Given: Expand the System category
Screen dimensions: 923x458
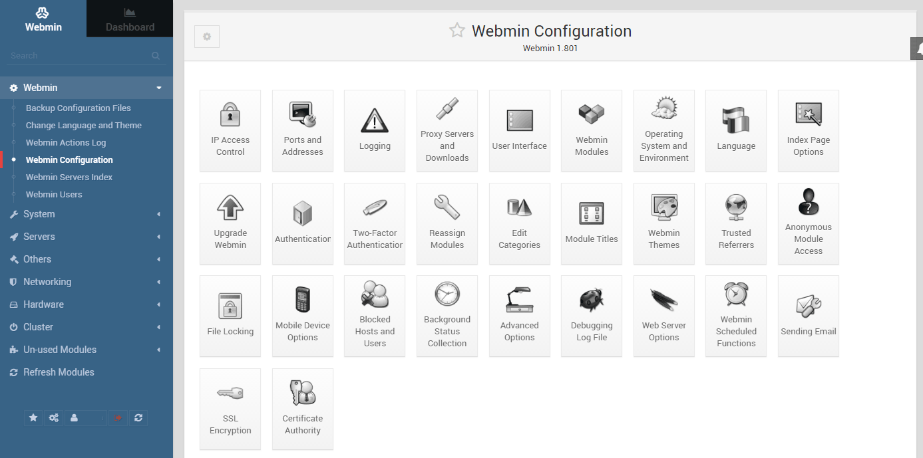Looking at the screenshot, I should tap(87, 214).
